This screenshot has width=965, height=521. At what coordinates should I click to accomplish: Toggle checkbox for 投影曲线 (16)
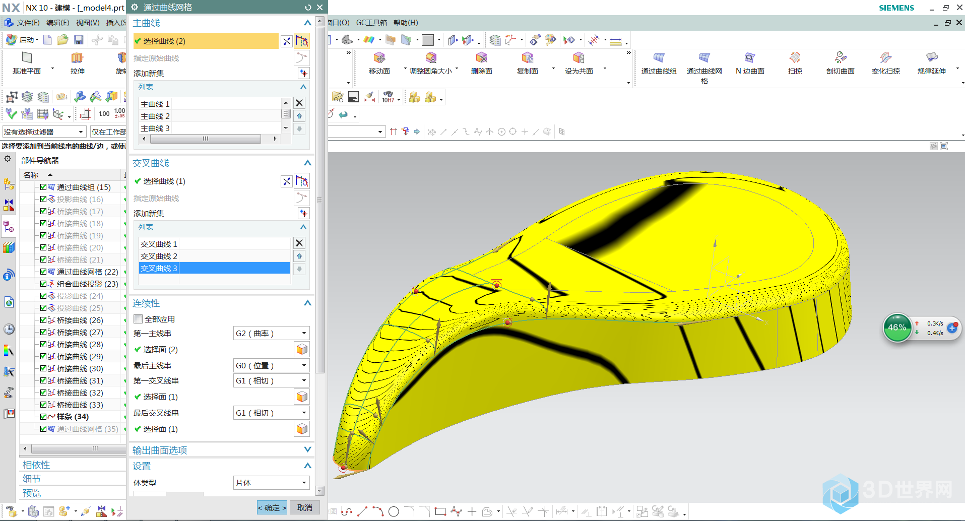point(43,199)
